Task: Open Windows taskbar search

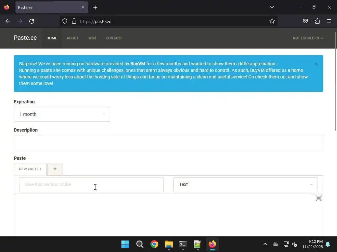Action: [140, 244]
